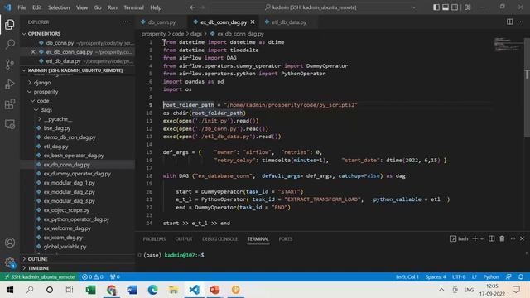
Task: Expand the Outline section
Action: click(37, 259)
